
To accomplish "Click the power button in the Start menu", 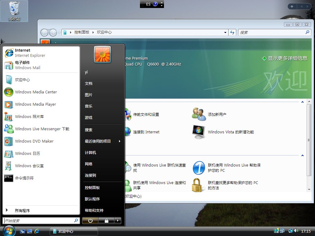I will [90, 221].
